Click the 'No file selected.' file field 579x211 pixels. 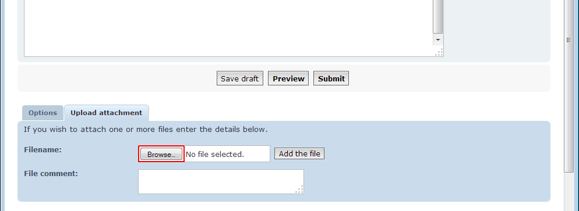coord(227,154)
